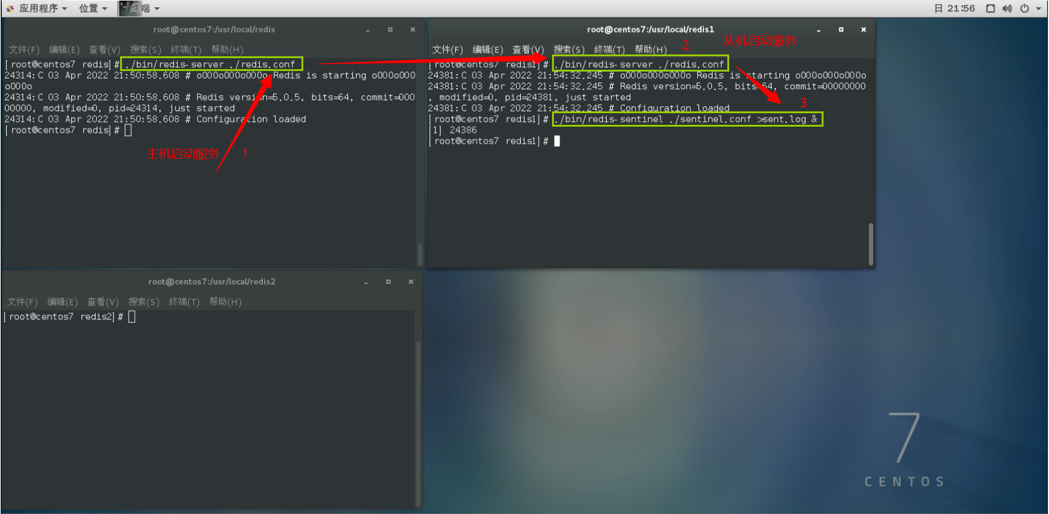Click 'Configuration loaded' line in redis terminal
The height and width of the screenshot is (514, 1049).
coord(155,119)
